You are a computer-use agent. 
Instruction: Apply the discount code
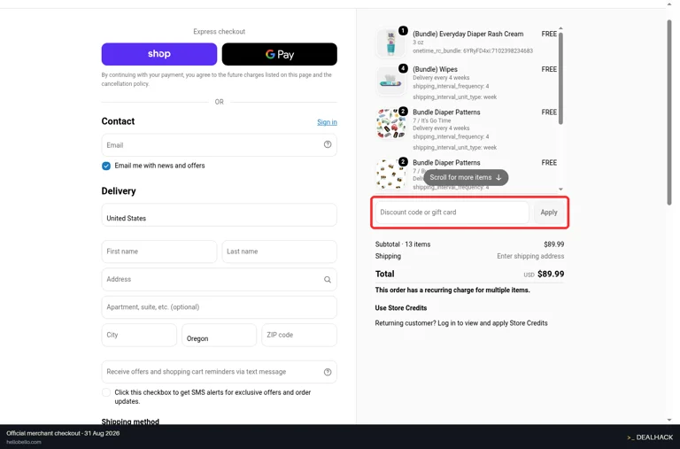(549, 213)
